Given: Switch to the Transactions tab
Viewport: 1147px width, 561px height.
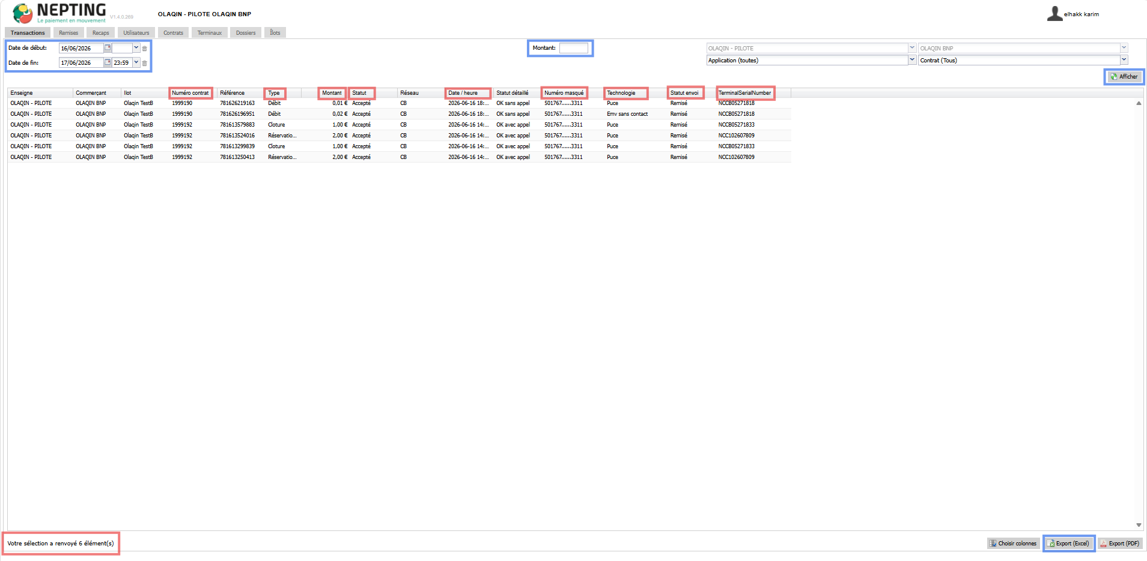Looking at the screenshot, I should (28, 33).
